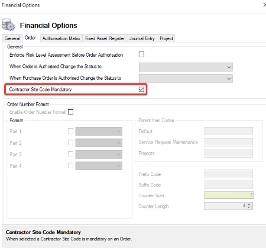Click the Financial Options database gear icon
The height and width of the screenshot is (248, 266).
[x=8, y=25]
